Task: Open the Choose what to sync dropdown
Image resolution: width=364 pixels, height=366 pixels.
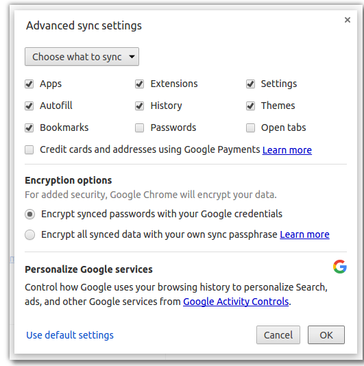Action: coord(82,57)
